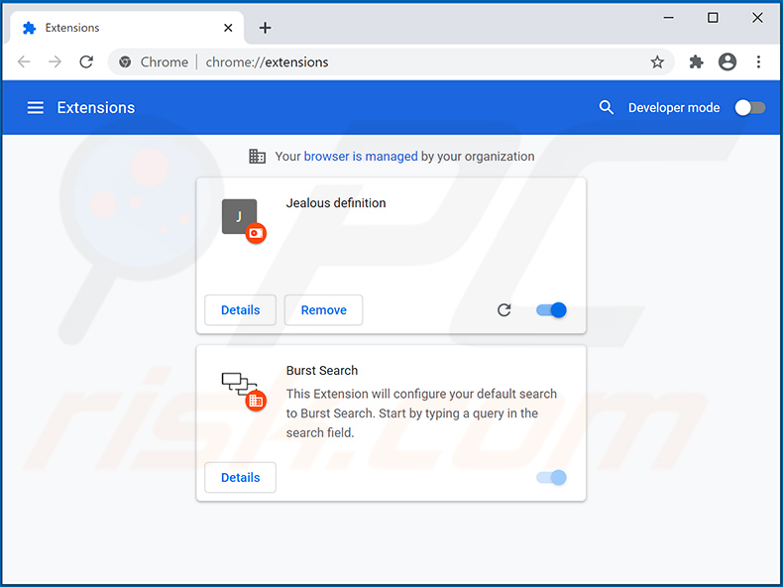
Task: Click the managed policy badge on Burst Search
Action: pos(256,401)
